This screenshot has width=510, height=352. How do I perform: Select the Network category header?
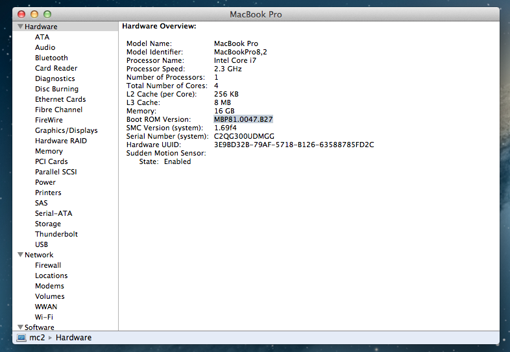pyautogui.click(x=39, y=255)
